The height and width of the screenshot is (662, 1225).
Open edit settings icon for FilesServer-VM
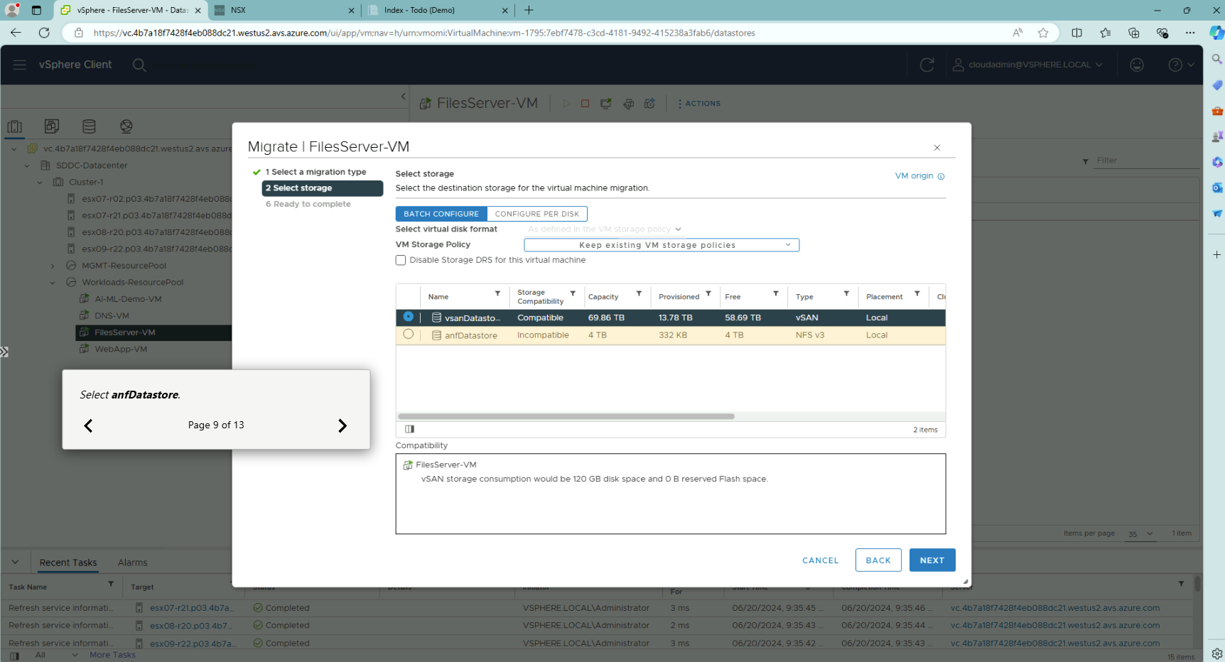tap(628, 104)
